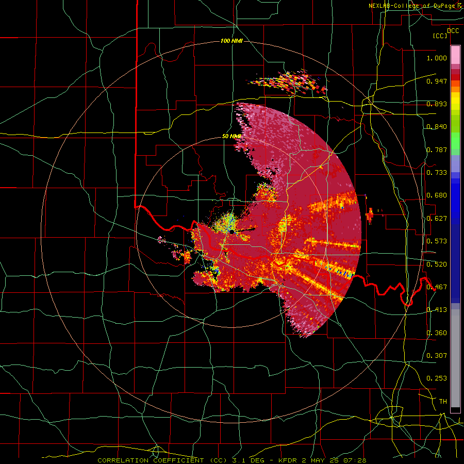
Task: Click the 0.680 scale value
Action: [437, 195]
